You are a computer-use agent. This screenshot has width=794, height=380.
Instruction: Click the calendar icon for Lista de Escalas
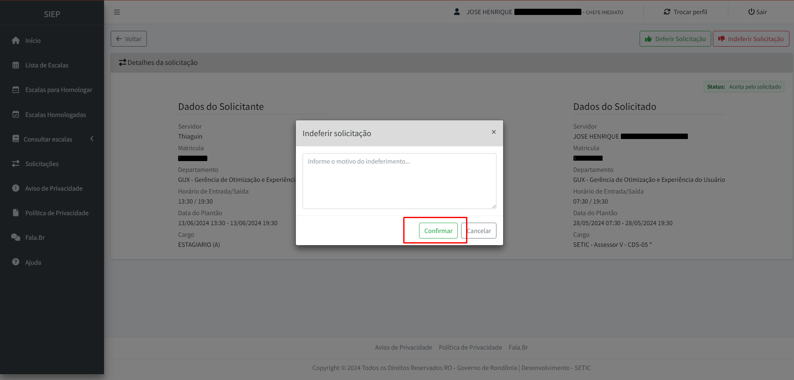pyautogui.click(x=16, y=65)
